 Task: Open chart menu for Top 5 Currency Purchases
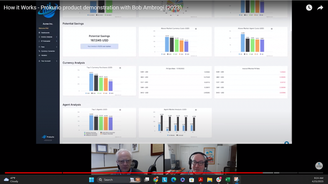click(120, 68)
